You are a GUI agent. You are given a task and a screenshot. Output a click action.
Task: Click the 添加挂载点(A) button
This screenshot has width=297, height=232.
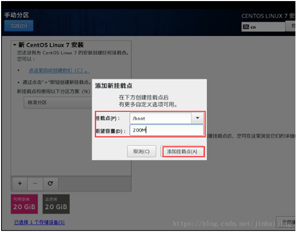click(182, 152)
